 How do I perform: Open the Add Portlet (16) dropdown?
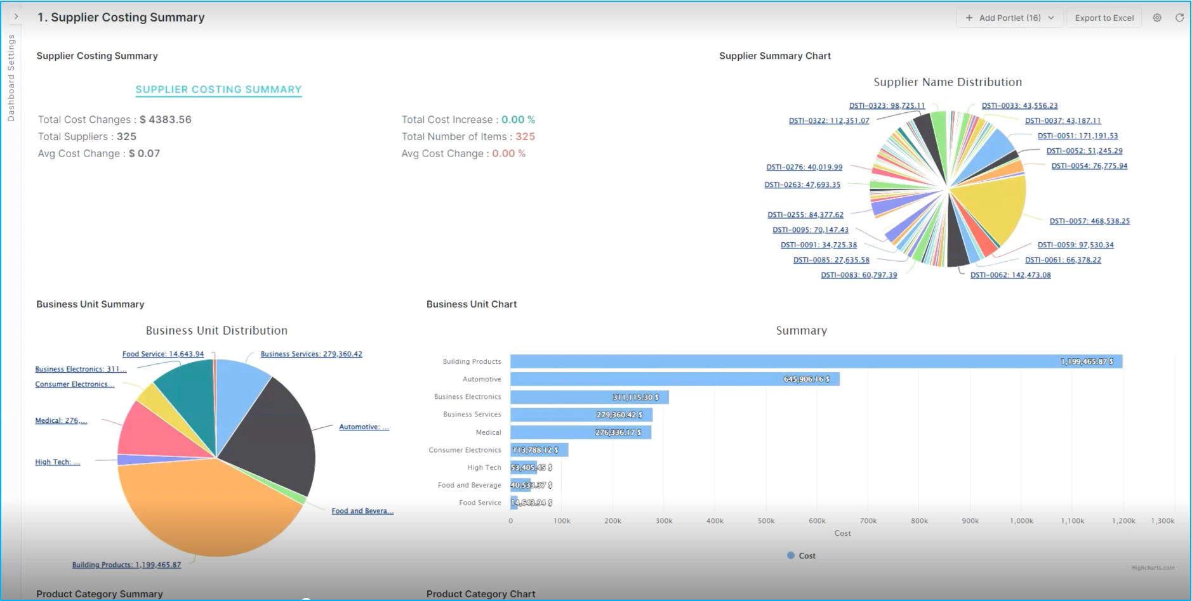(1009, 18)
